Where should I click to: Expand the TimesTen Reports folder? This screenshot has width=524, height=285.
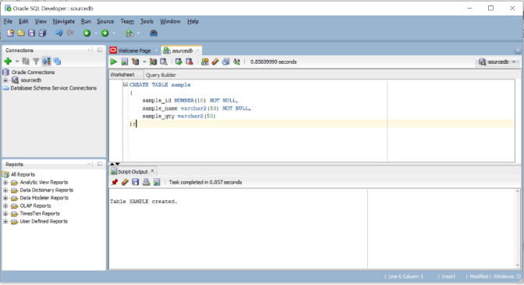(5, 213)
